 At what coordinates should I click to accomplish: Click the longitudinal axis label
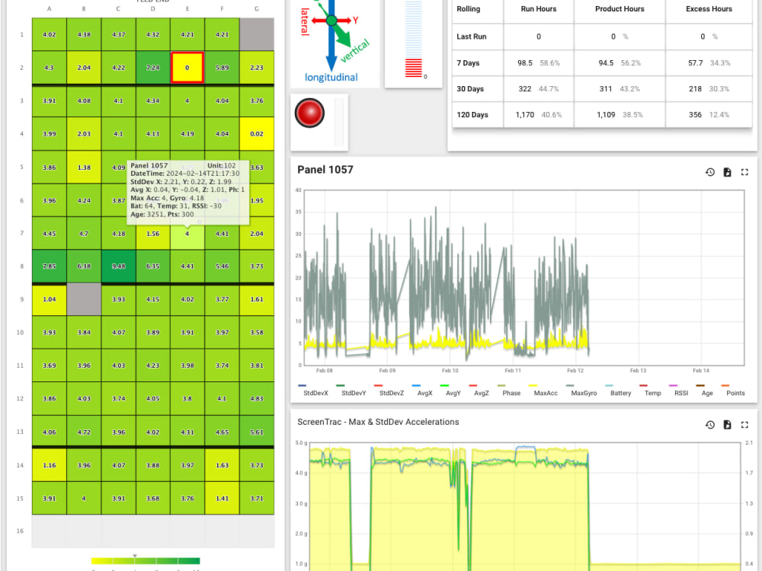(331, 77)
